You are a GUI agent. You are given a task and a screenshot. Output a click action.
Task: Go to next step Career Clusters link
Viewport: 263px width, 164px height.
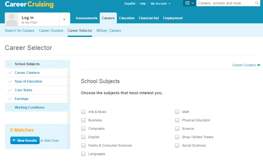[246, 65]
